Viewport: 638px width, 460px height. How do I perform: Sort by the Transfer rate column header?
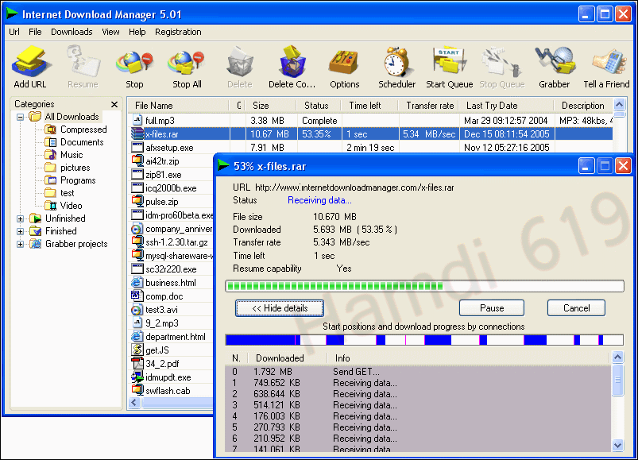click(x=429, y=106)
